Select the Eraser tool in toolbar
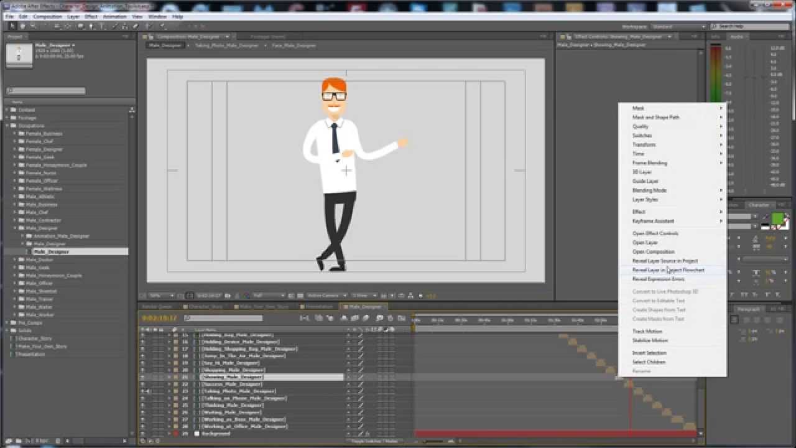Image resolution: width=796 pixels, height=448 pixels. point(135,26)
